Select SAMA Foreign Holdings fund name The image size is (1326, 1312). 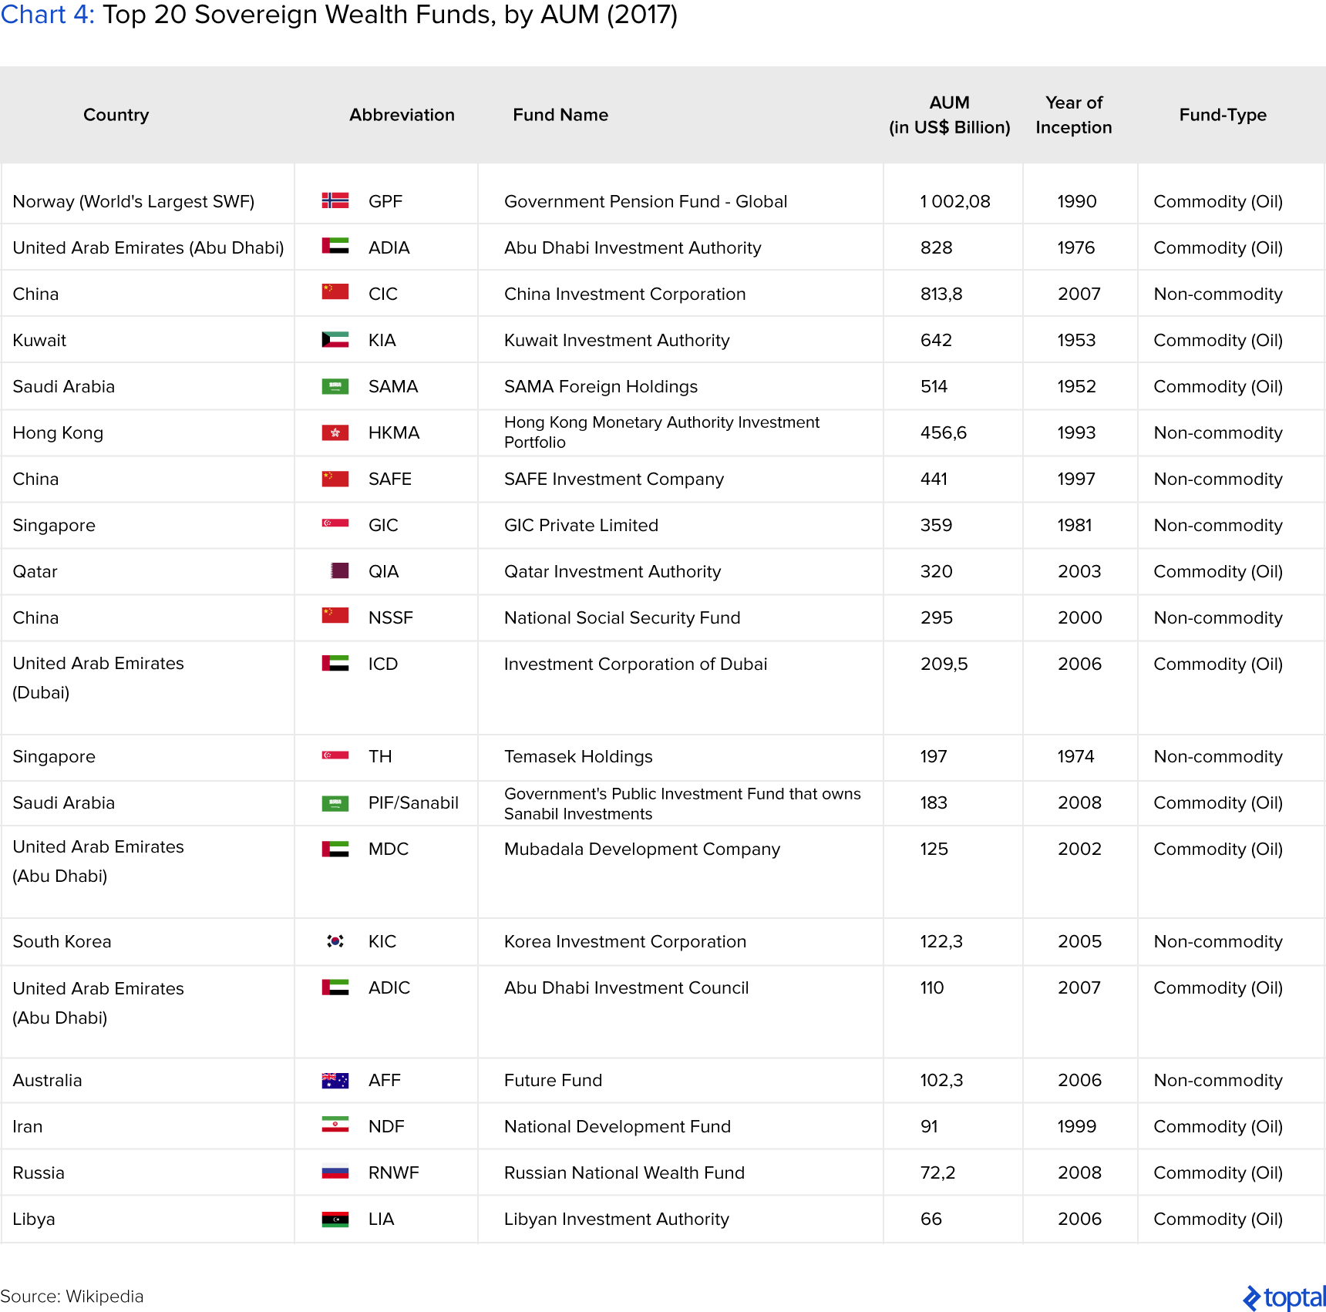pyautogui.click(x=601, y=386)
